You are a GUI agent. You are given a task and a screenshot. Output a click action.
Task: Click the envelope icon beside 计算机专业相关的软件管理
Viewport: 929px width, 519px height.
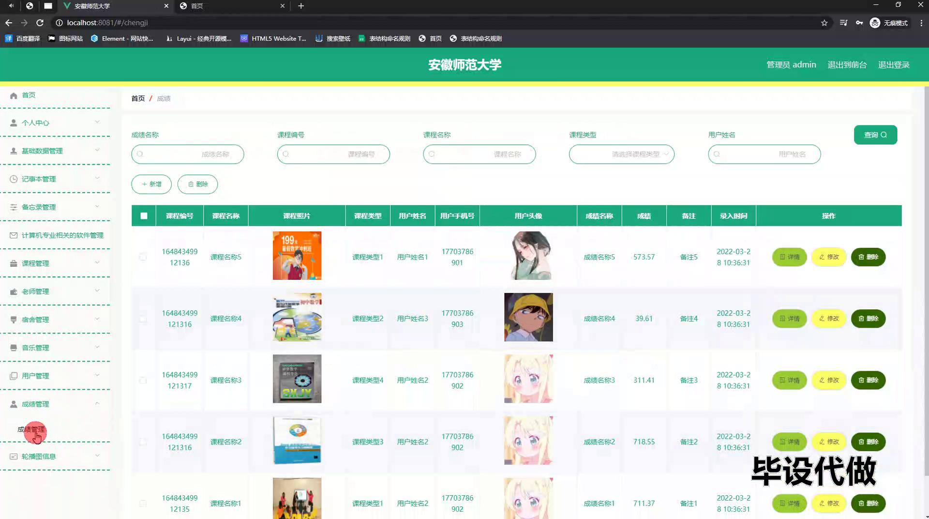[x=14, y=235]
